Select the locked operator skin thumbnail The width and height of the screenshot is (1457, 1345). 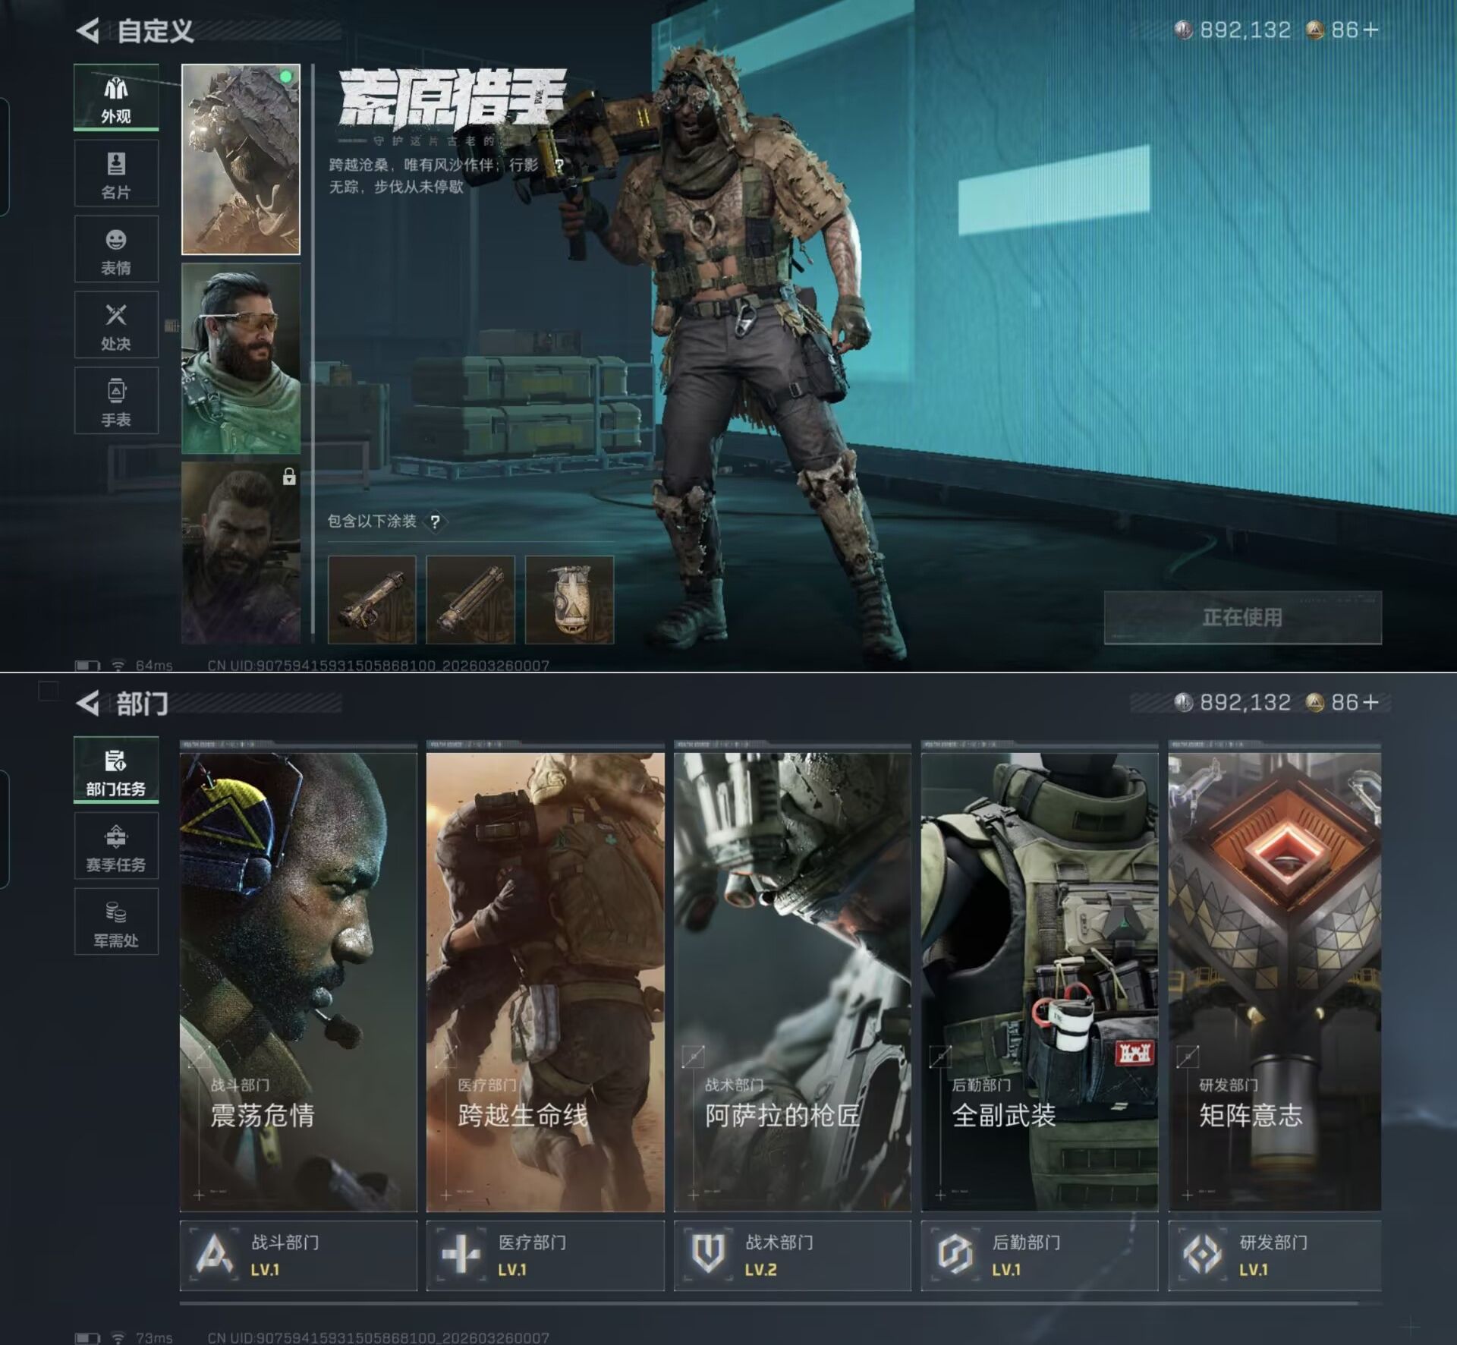click(241, 553)
